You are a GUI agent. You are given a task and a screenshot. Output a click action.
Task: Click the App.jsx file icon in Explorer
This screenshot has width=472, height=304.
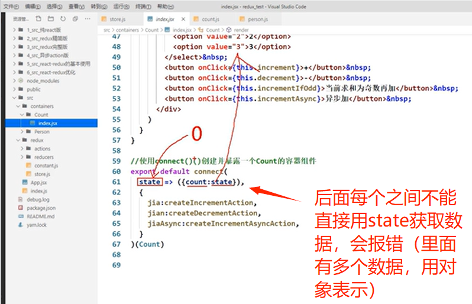pyautogui.click(x=25, y=182)
